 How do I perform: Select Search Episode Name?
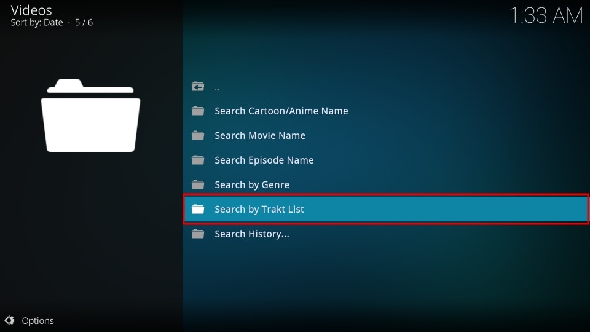click(386, 160)
